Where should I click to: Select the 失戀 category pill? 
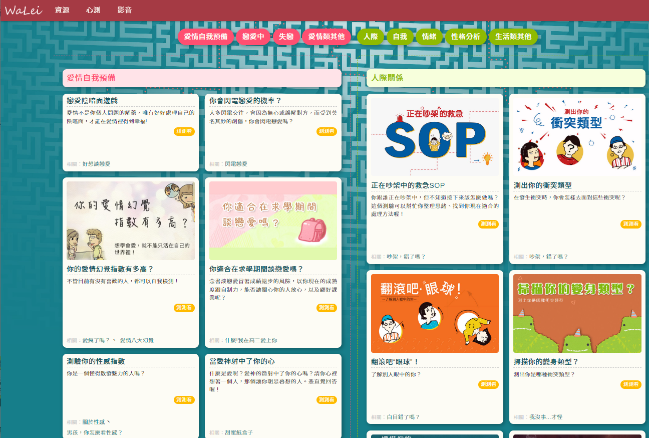[x=286, y=37]
